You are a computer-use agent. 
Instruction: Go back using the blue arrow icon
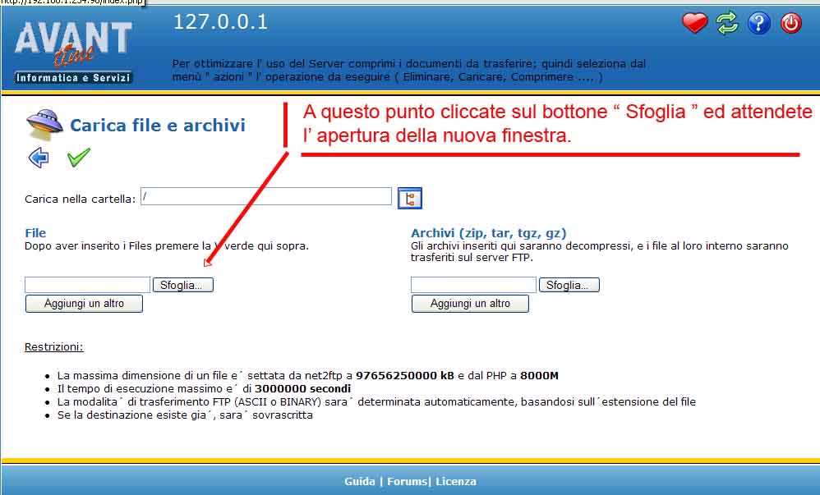pyautogui.click(x=39, y=158)
